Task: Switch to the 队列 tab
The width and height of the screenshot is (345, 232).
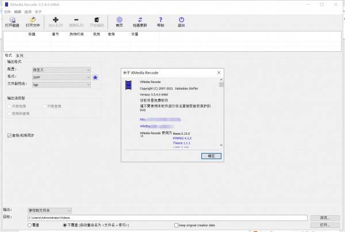Action: click(20, 56)
